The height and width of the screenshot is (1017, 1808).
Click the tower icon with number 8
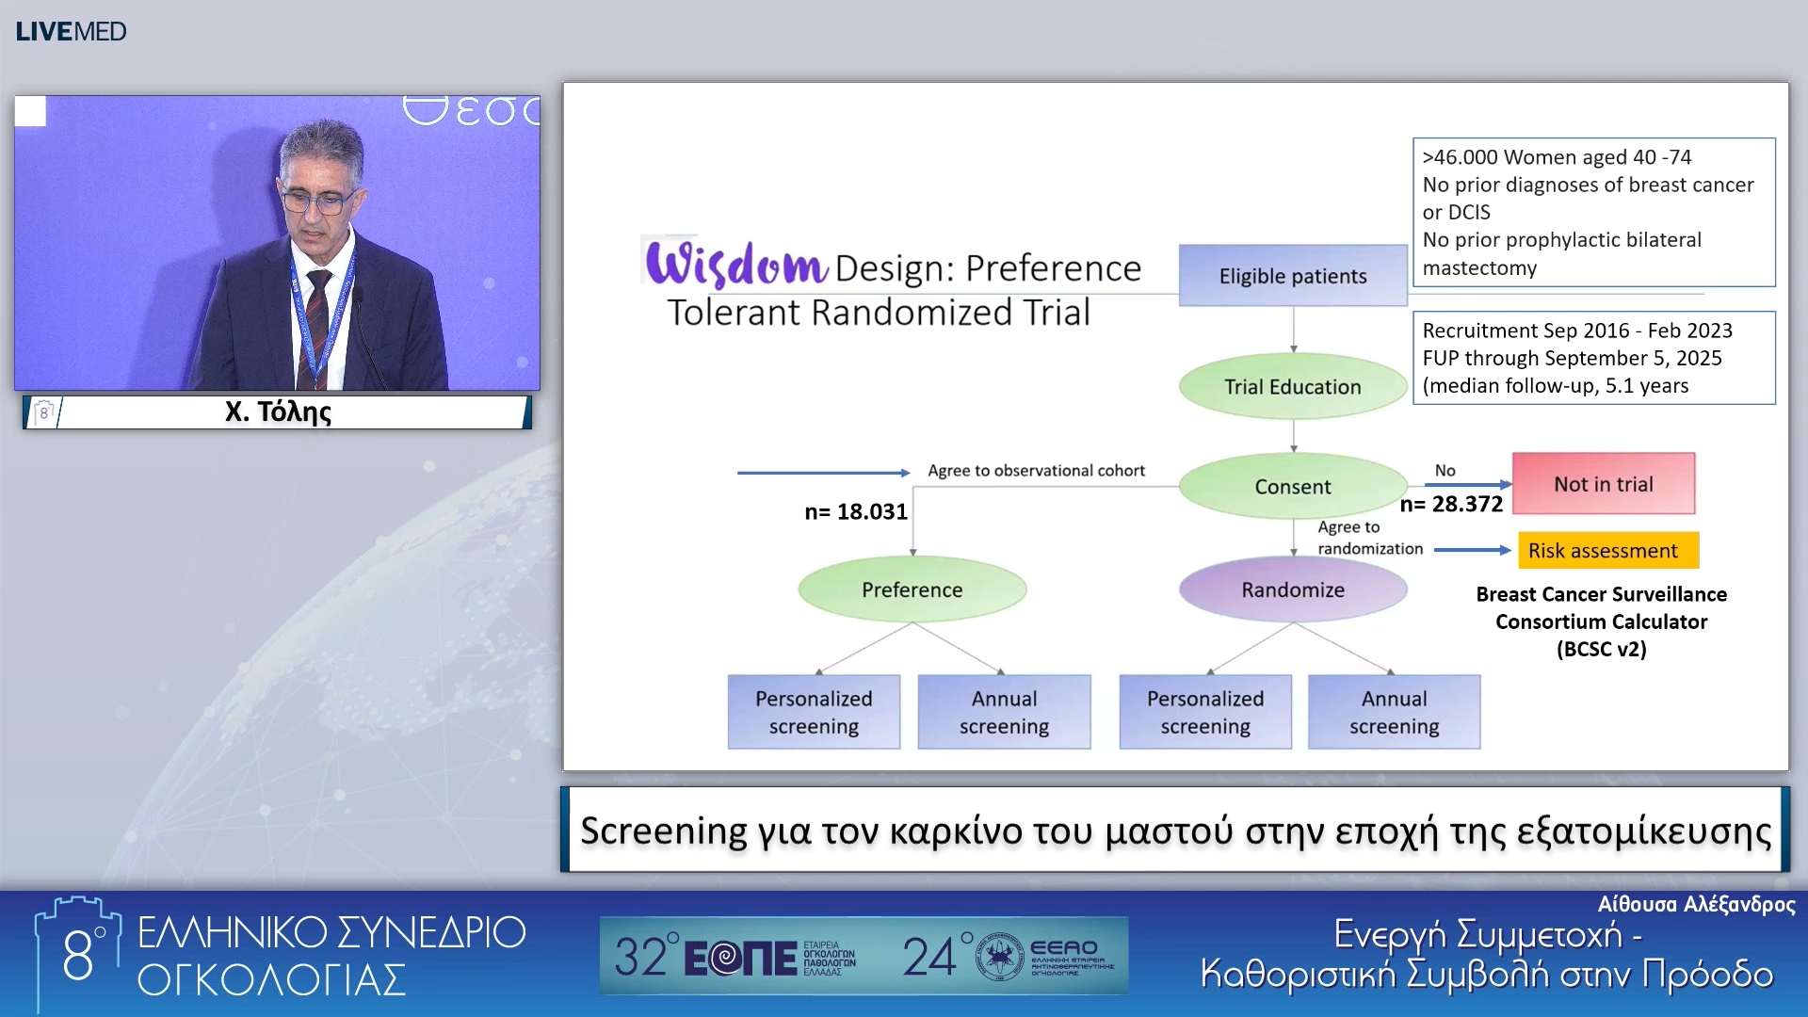coord(78,953)
